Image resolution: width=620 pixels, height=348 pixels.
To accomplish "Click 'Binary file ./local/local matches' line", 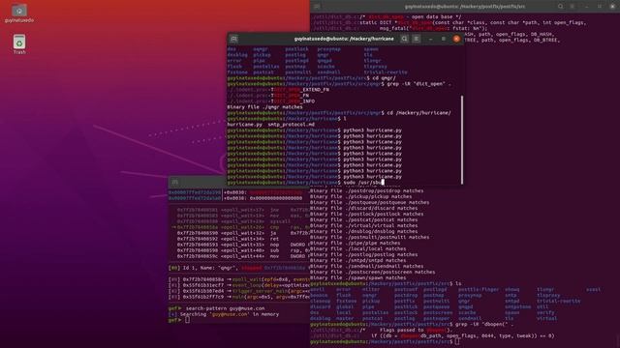I will (x=357, y=249).
